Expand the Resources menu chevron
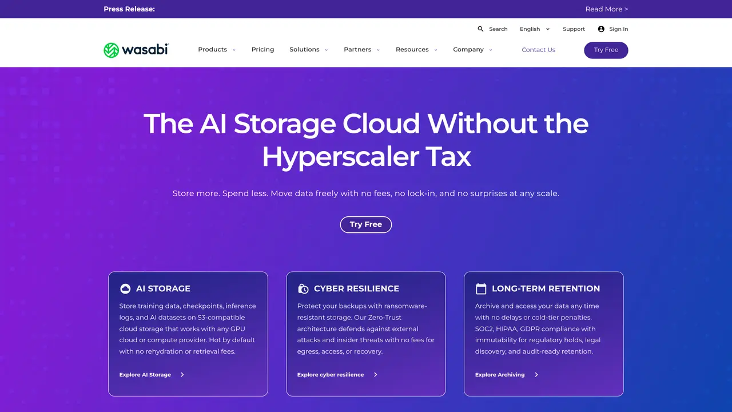 click(x=436, y=50)
